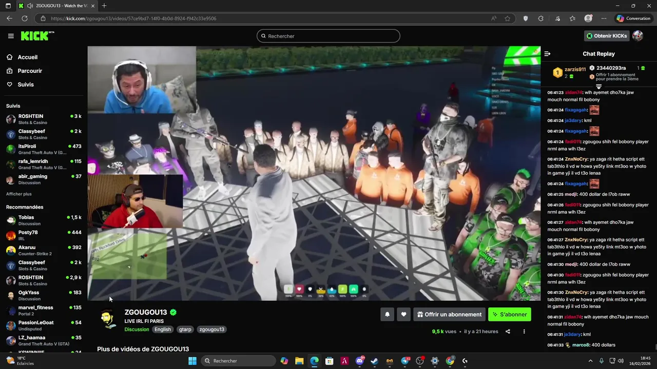Open media control music icon
The image size is (657, 369).
coord(557,18)
